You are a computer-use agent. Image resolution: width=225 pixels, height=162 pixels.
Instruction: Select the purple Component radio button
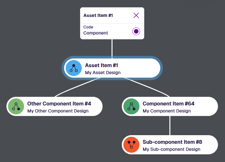coord(136,31)
